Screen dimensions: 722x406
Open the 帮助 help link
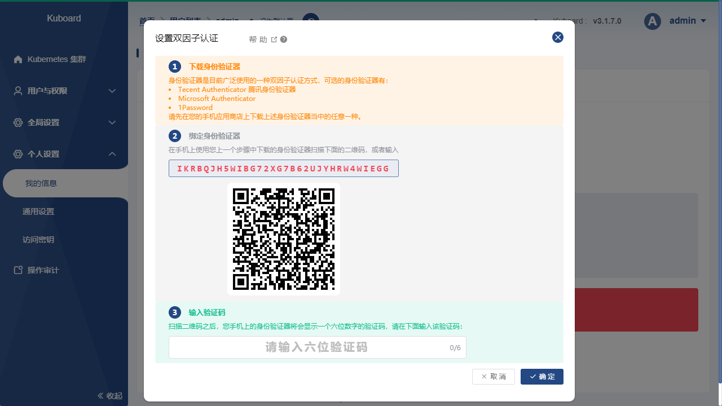[257, 39]
